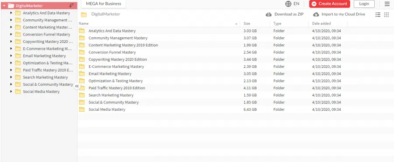Collapse the sidebar with double-chevron handle
Viewport: 394px width, 162px height.
[77, 86]
